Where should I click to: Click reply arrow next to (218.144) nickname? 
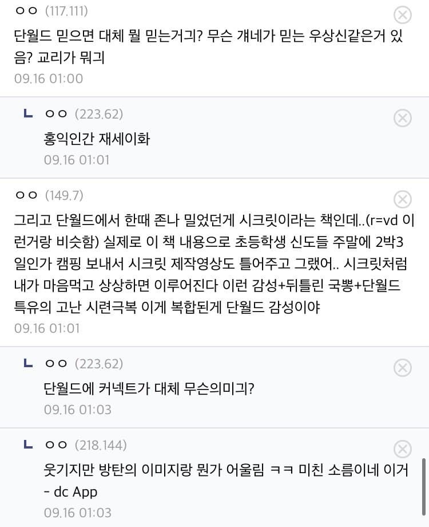(27, 445)
